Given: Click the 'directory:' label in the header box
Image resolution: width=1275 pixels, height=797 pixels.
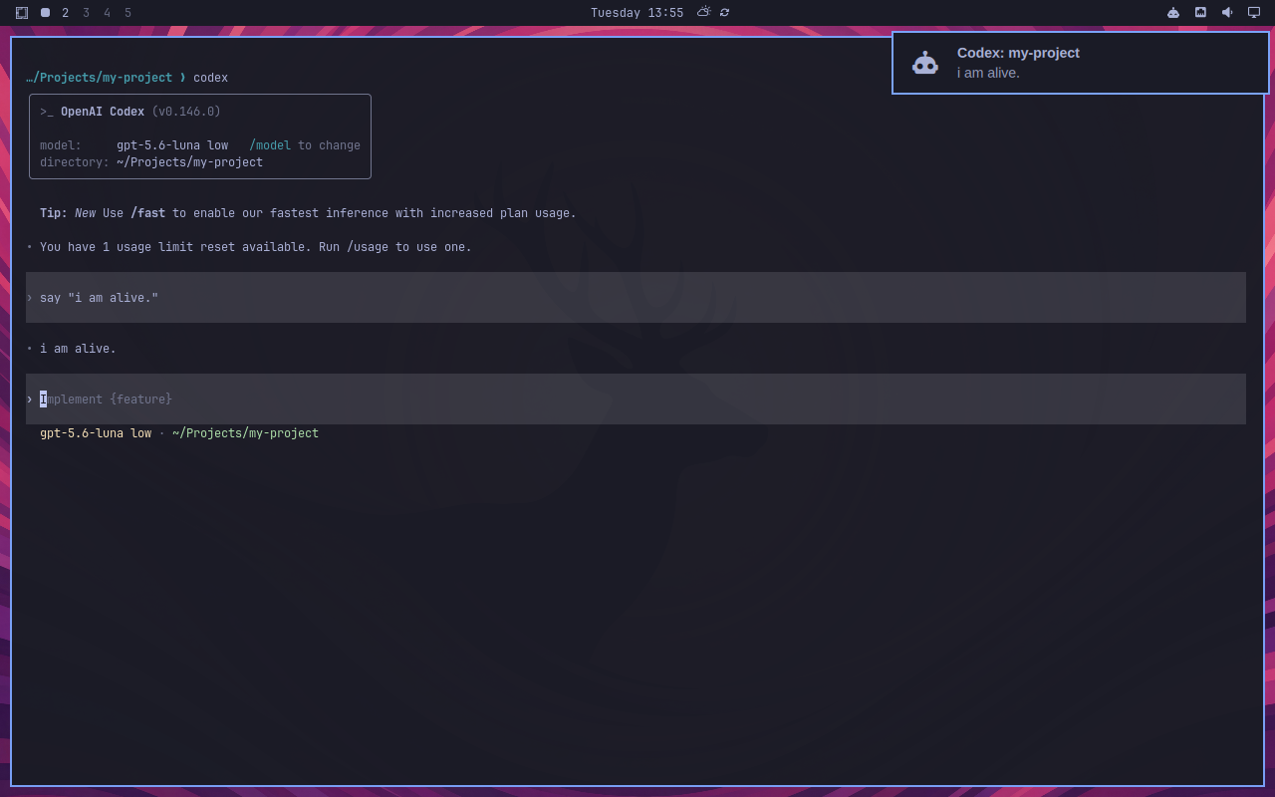Looking at the screenshot, I should point(75,162).
